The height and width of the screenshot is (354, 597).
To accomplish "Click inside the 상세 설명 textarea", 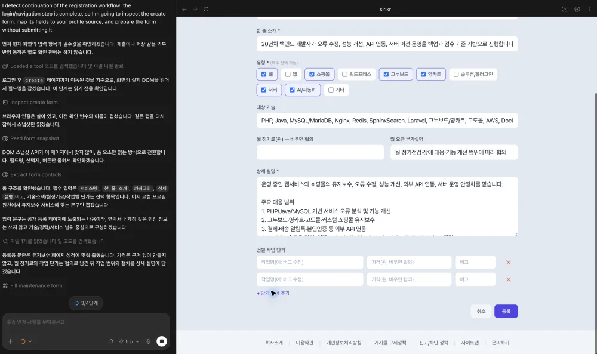I will pos(387,207).
